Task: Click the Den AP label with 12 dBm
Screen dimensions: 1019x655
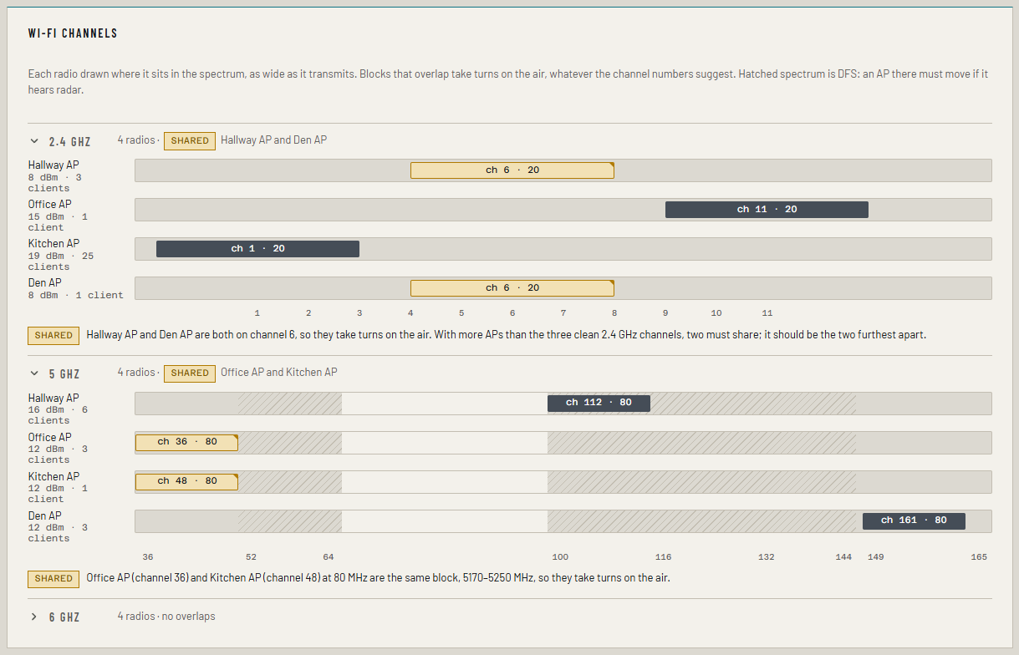Action: click(x=45, y=516)
